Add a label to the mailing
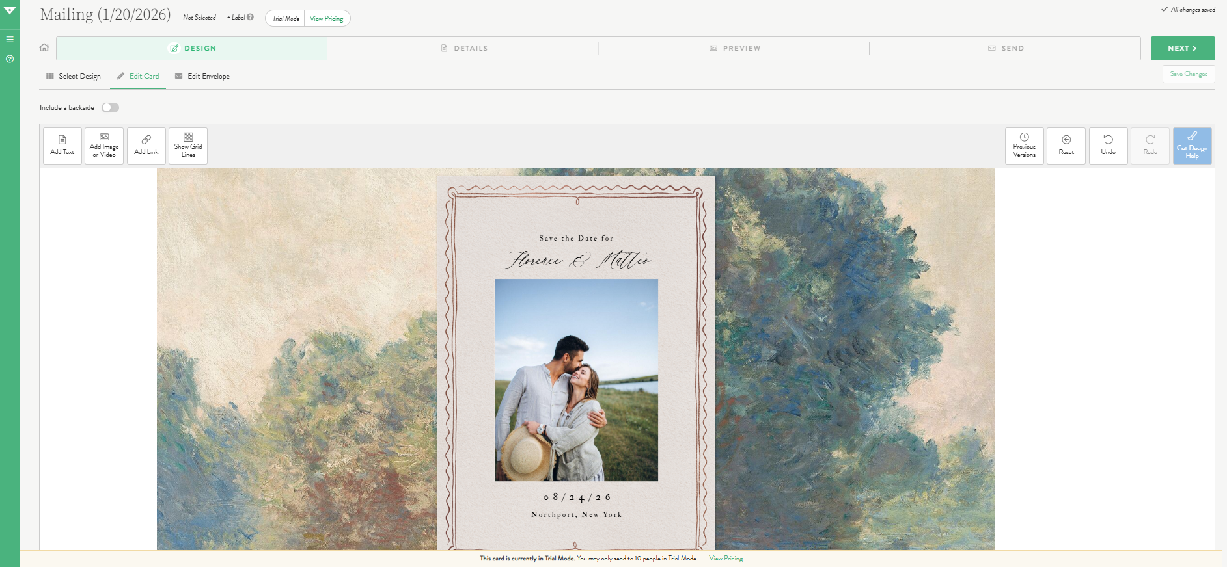The width and height of the screenshot is (1227, 567). (236, 17)
